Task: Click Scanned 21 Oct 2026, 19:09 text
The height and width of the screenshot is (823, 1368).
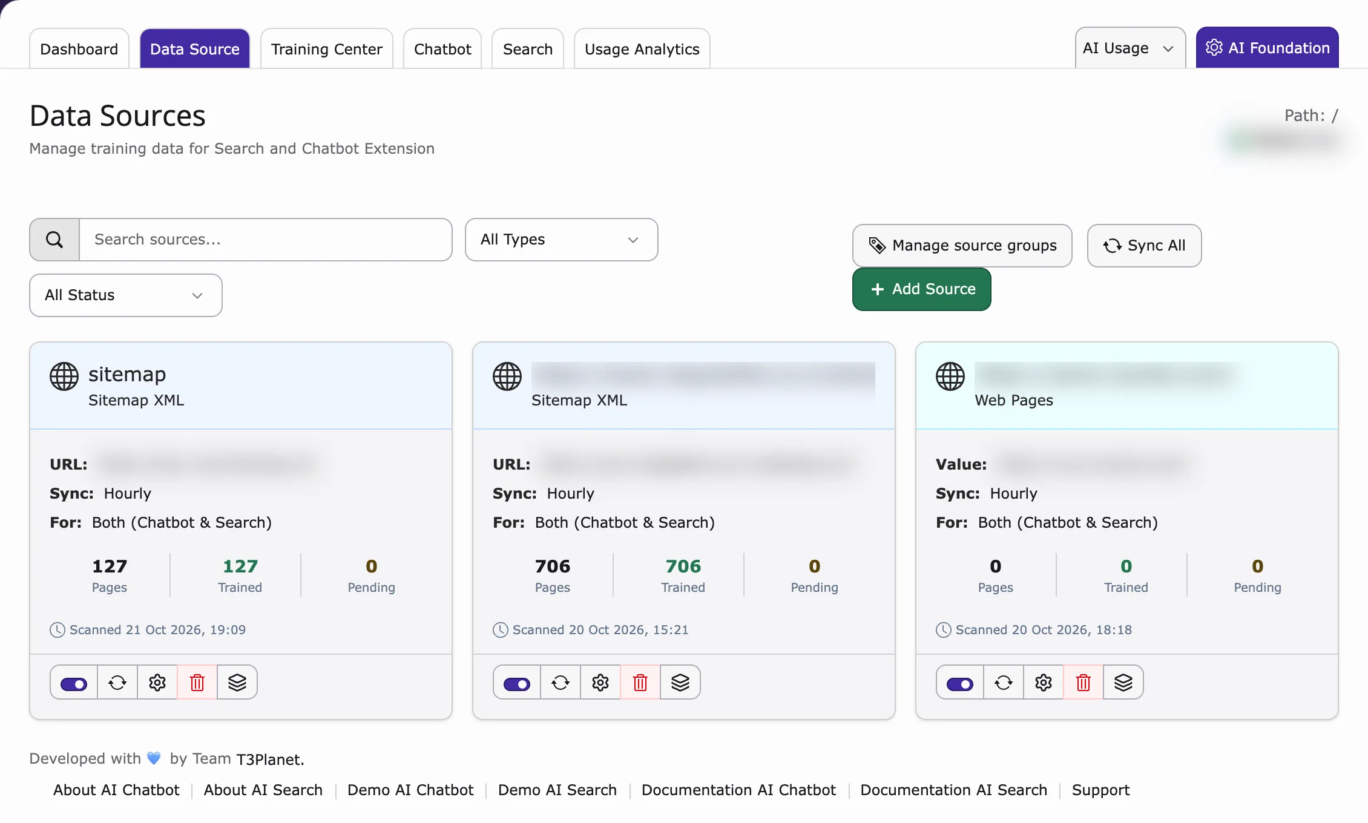Action: [157, 630]
